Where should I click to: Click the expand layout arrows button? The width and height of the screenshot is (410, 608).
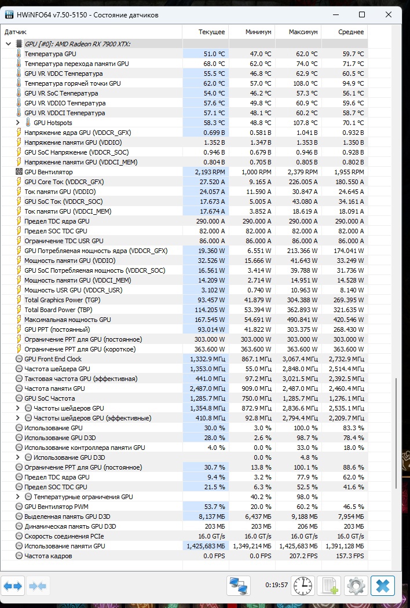(x=13, y=586)
